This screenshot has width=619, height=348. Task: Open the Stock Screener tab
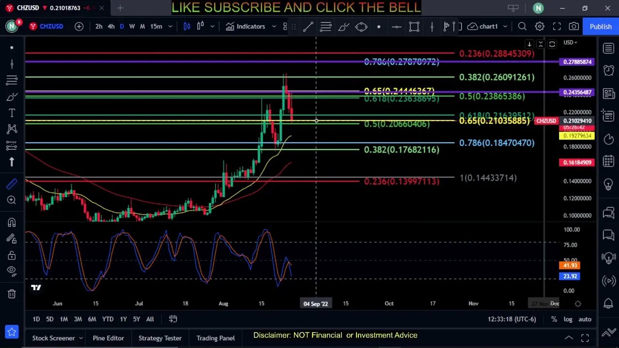tap(53, 338)
